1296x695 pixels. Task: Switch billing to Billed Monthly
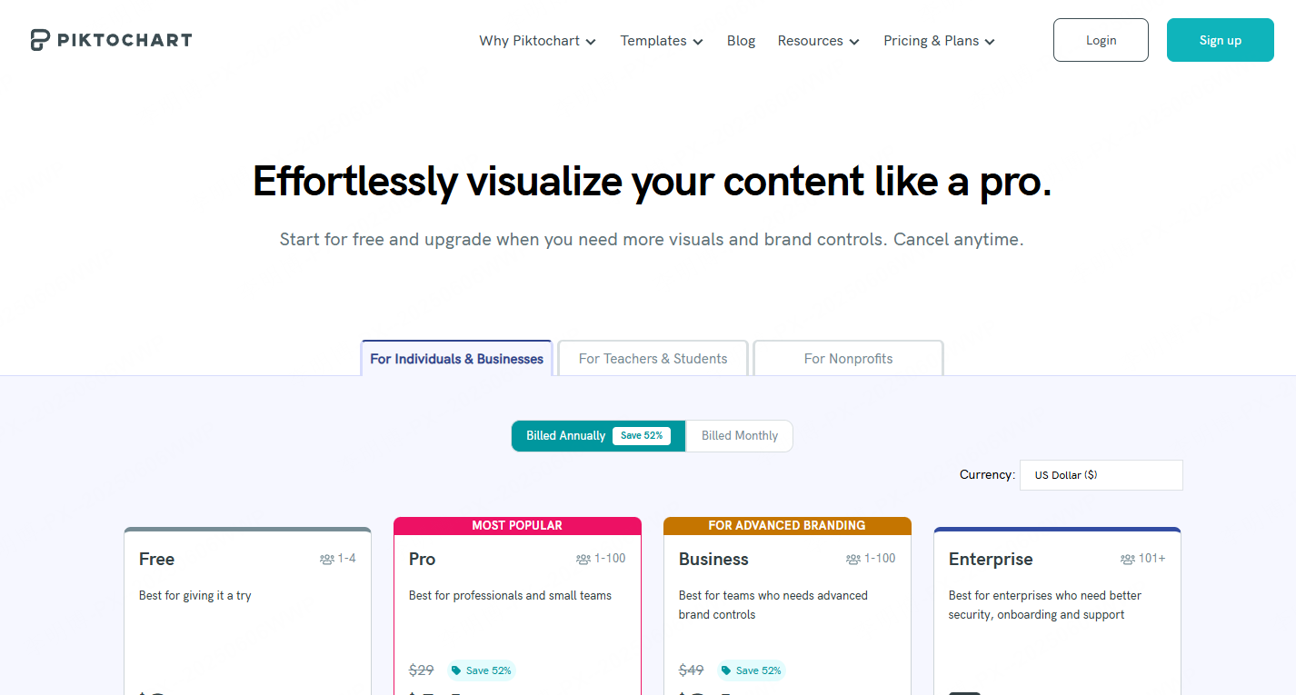(739, 435)
